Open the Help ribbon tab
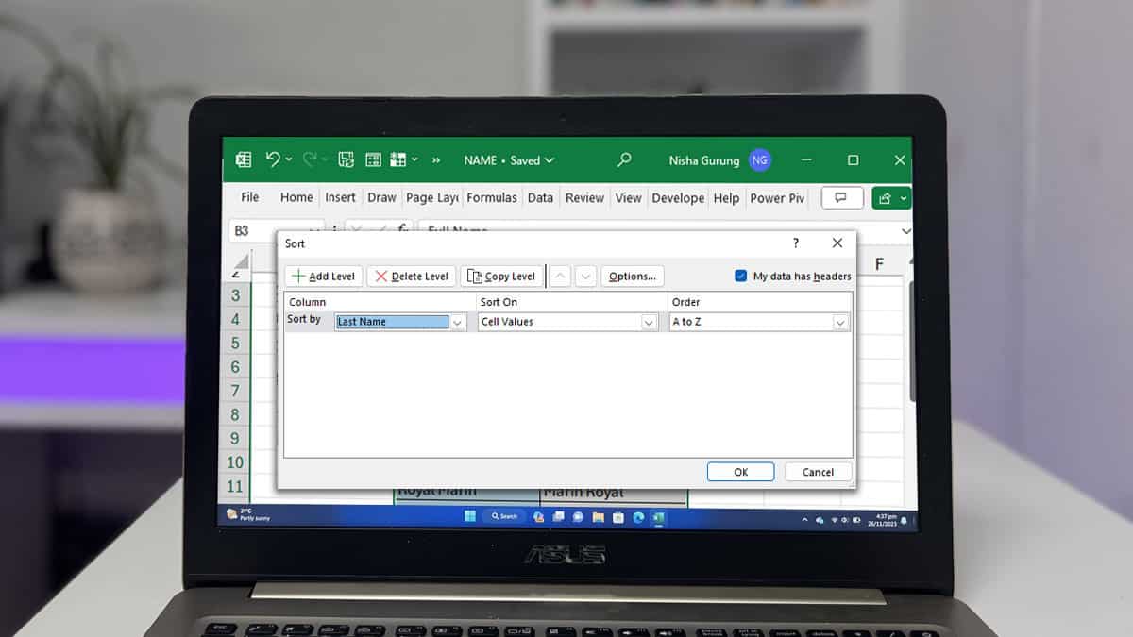 [726, 197]
